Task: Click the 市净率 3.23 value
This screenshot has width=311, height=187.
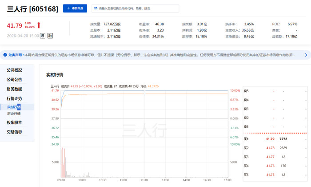Action: tap(160, 30)
